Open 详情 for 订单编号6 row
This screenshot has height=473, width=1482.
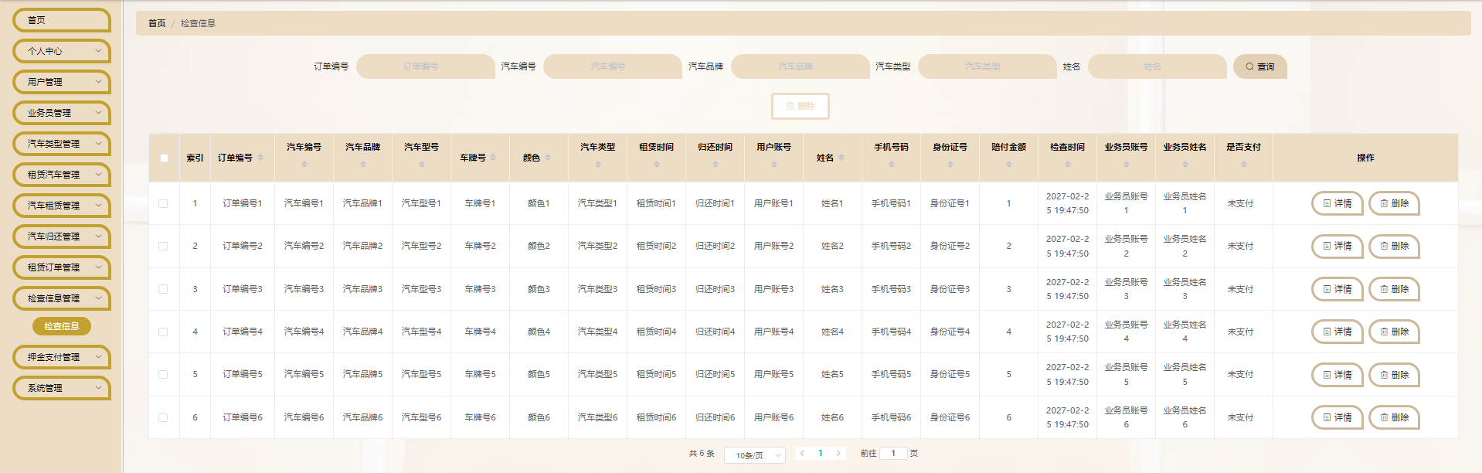pyautogui.click(x=1338, y=417)
